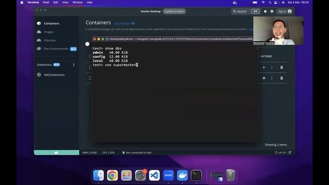Open the Edit menu
Screen dimensions: 329x185
click(56, 3)
